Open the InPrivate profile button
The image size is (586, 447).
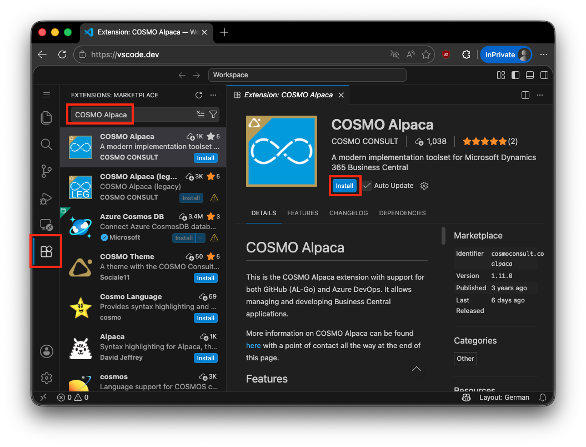[507, 54]
